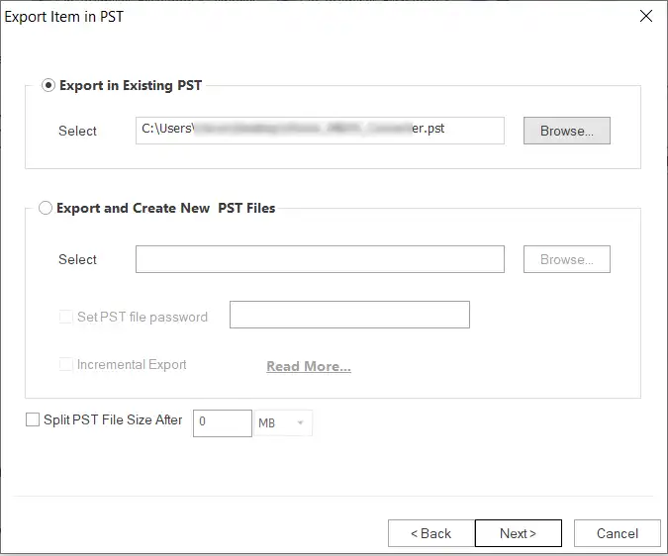Click the existing PST file path field
This screenshot has width=668, height=556.
tap(320, 131)
